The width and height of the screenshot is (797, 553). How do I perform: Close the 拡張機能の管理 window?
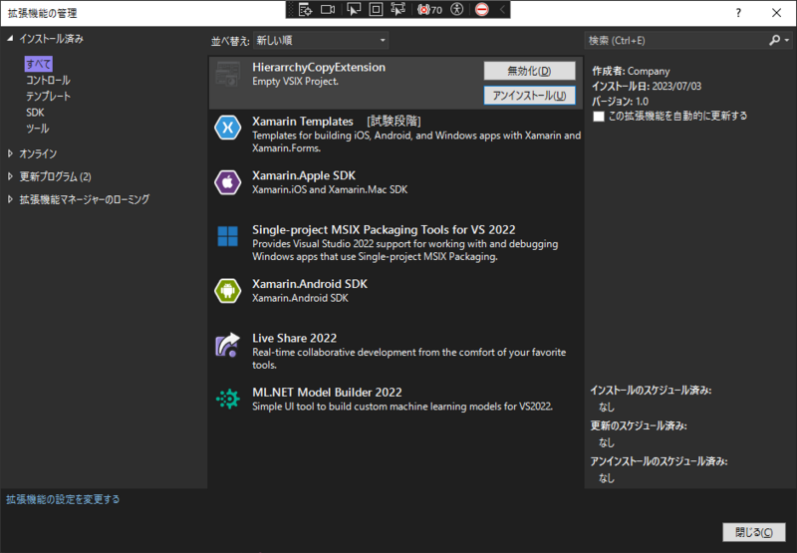[x=776, y=13]
